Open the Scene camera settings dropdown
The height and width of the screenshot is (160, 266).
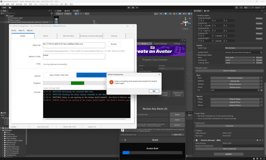coord(185,14)
